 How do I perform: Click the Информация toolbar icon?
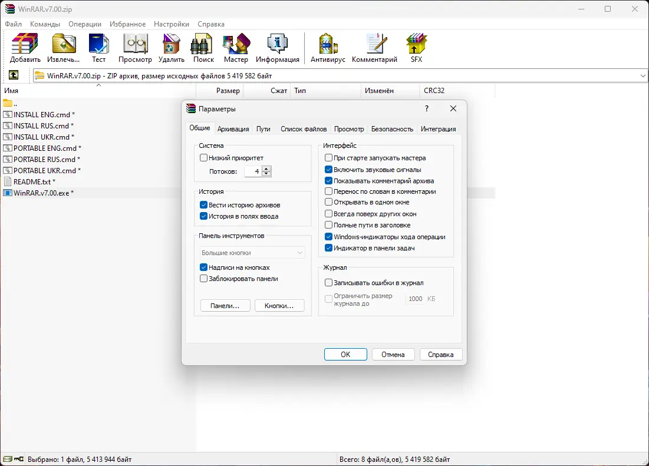coord(277,44)
